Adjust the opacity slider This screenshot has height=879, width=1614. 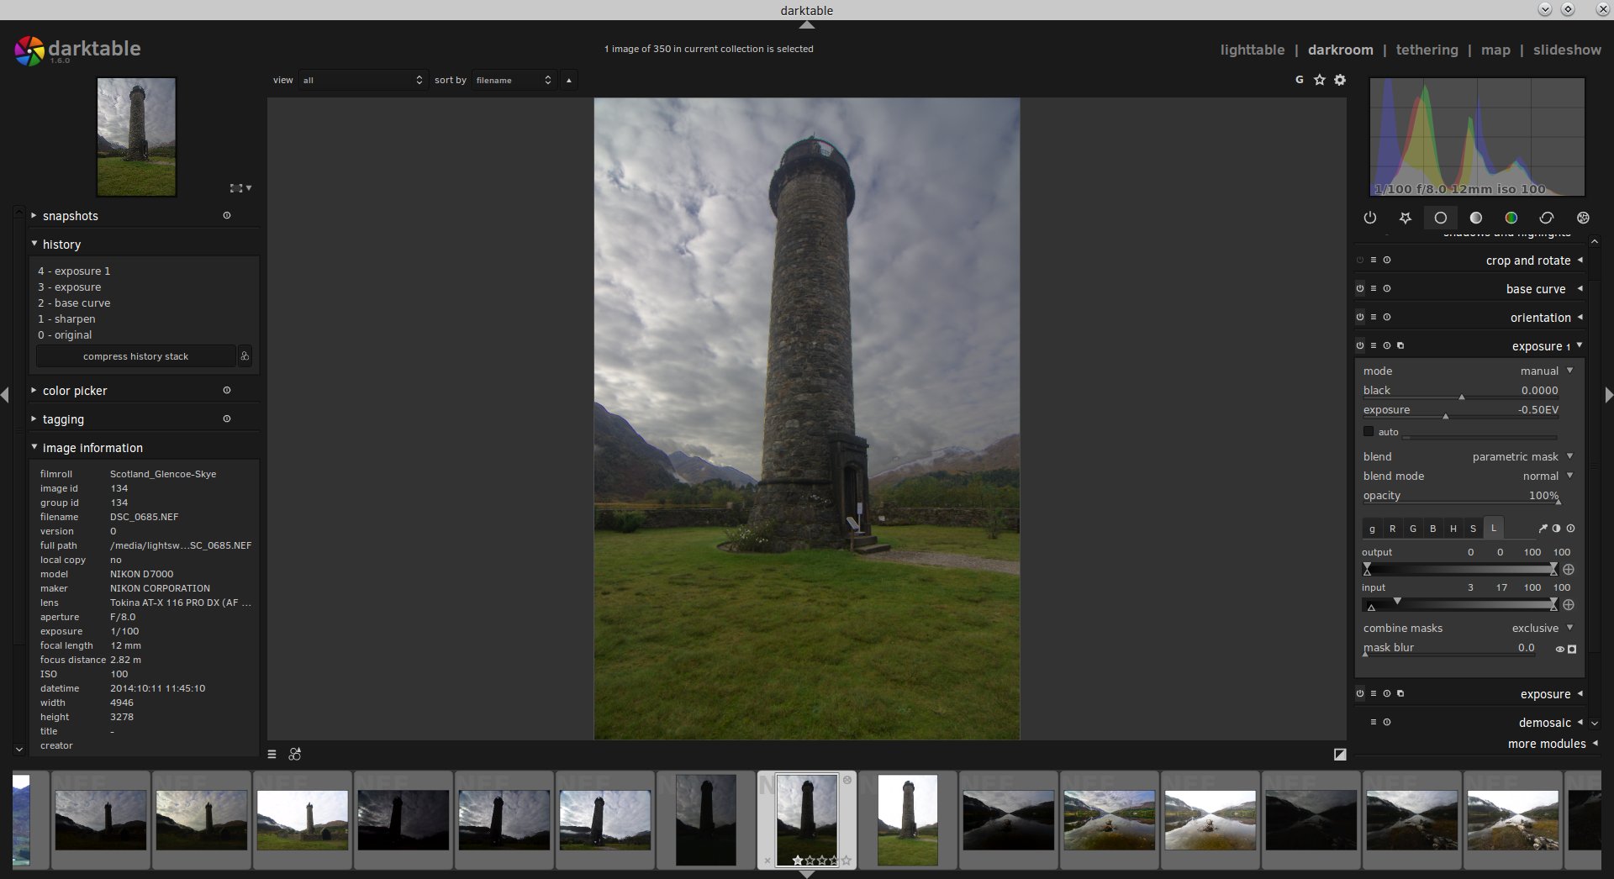tap(1461, 496)
